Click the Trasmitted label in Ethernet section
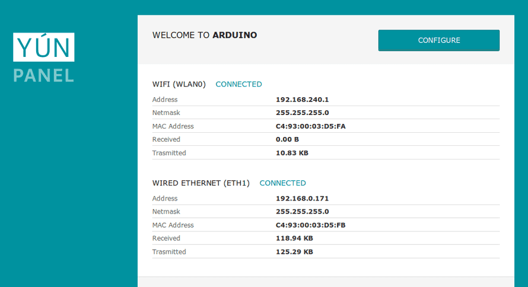This screenshot has width=528, height=287. pyautogui.click(x=169, y=252)
